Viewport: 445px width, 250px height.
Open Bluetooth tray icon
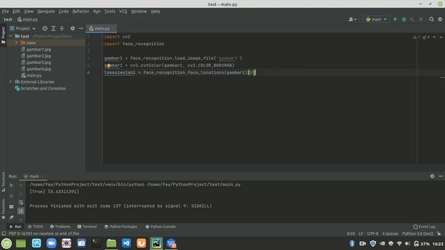pos(352,244)
